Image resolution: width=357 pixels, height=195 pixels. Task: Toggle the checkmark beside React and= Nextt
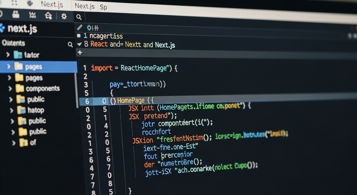point(79,44)
